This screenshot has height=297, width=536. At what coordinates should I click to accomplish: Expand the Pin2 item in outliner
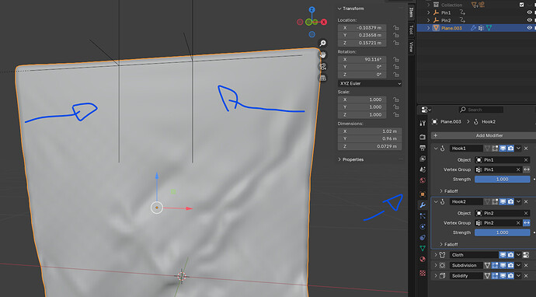pos(429,20)
